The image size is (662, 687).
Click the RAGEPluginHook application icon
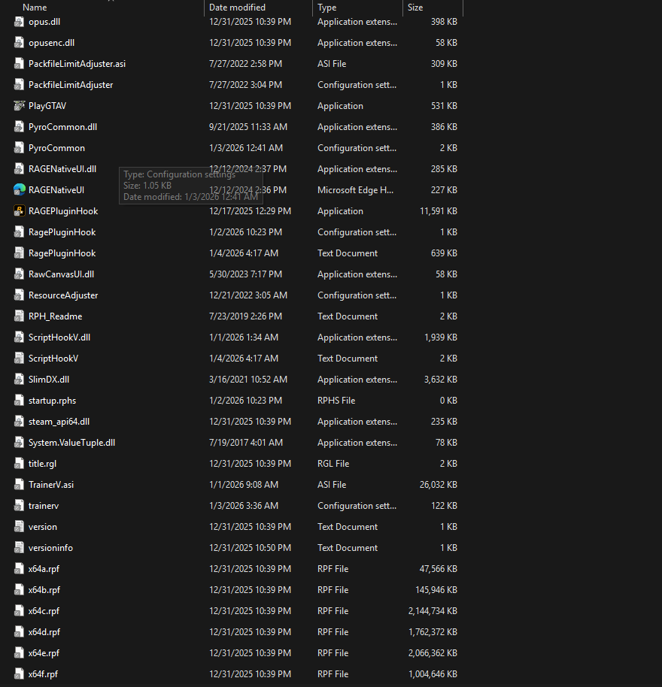tap(19, 210)
